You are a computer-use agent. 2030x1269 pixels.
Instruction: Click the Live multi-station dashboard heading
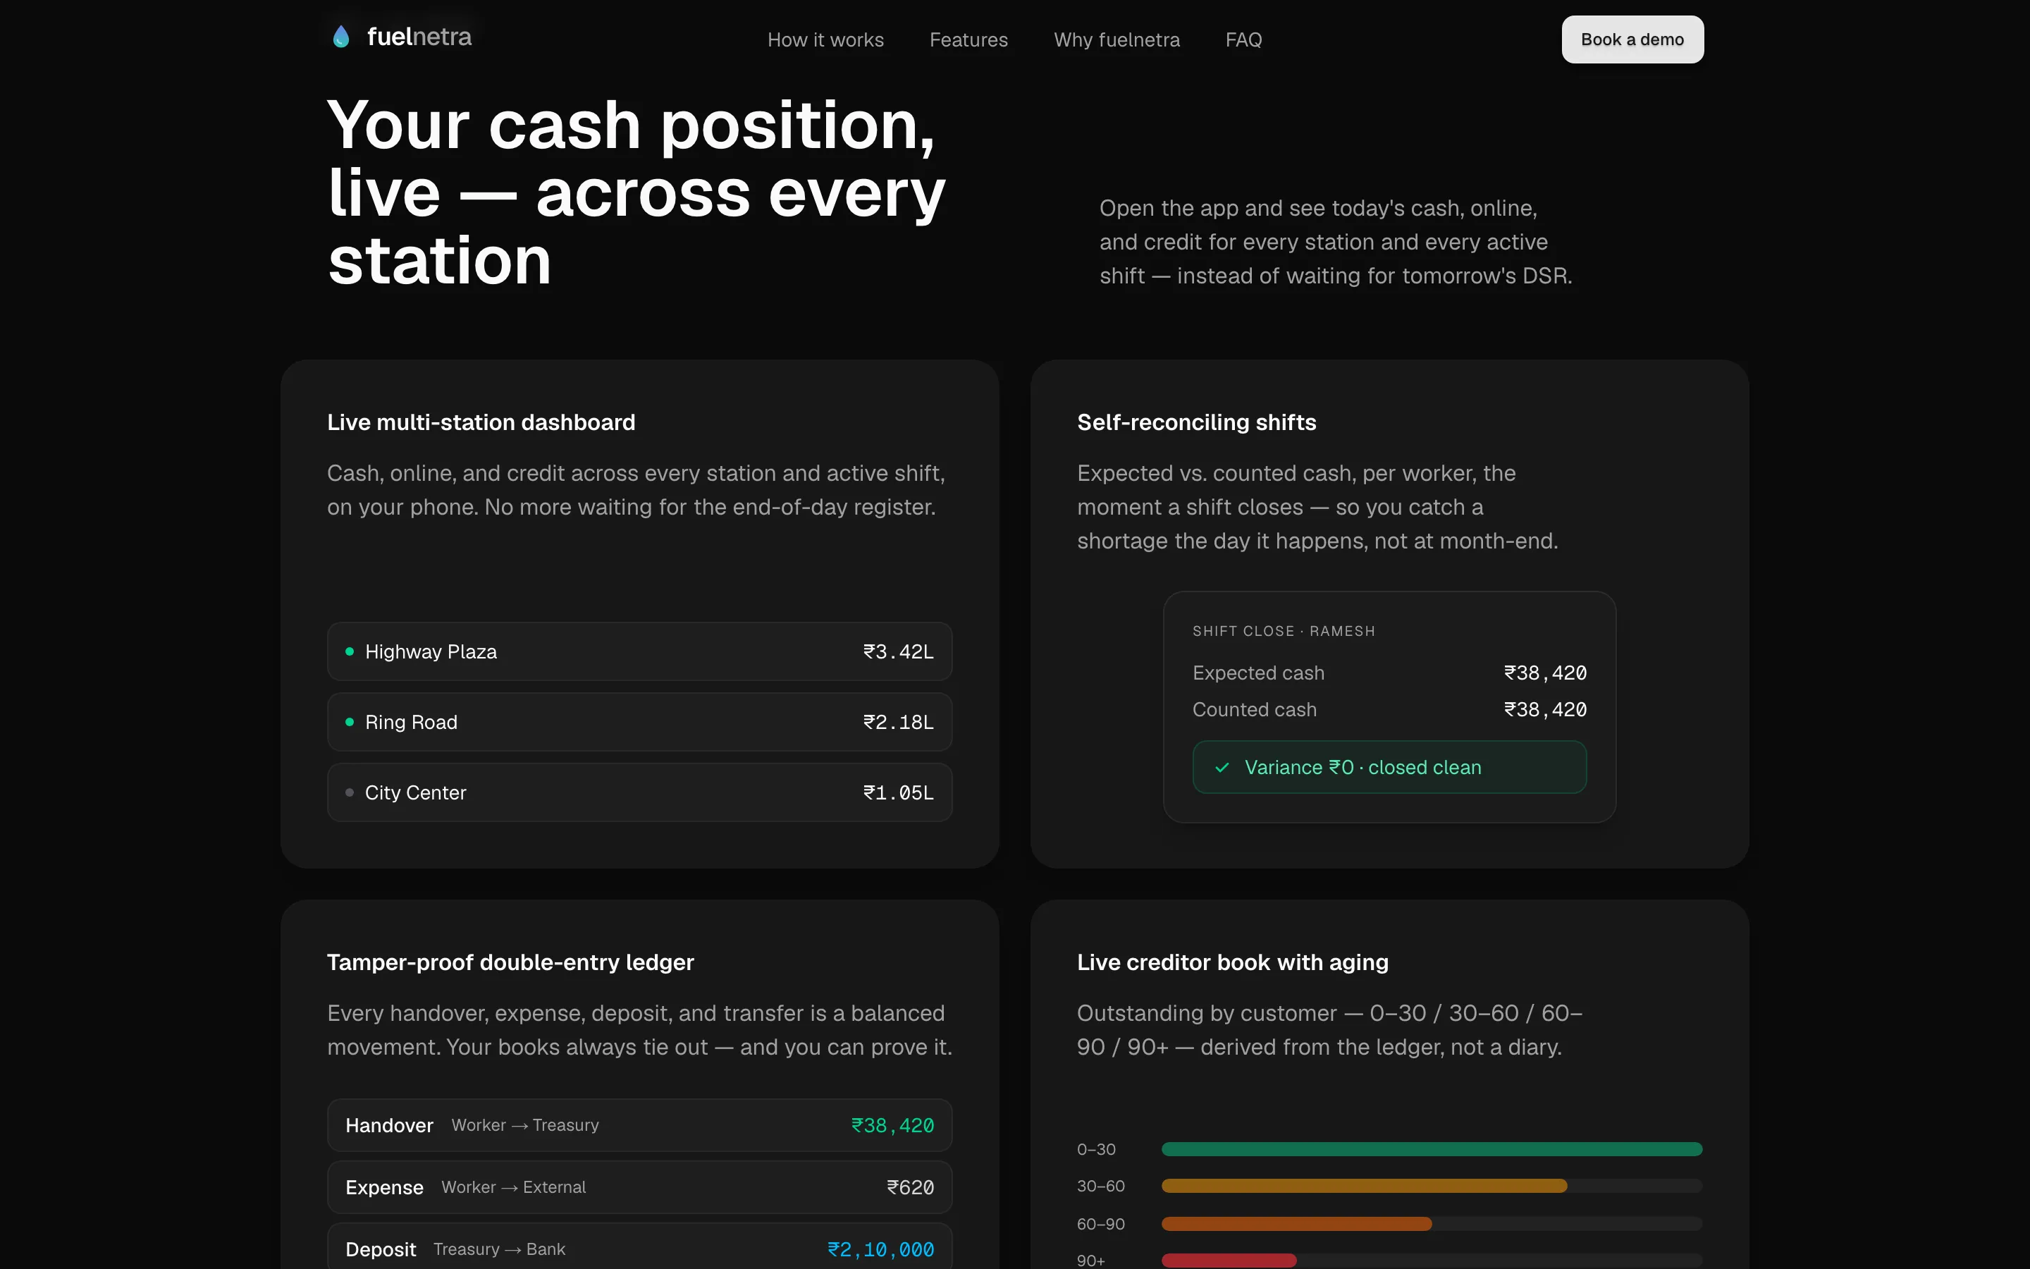481,422
